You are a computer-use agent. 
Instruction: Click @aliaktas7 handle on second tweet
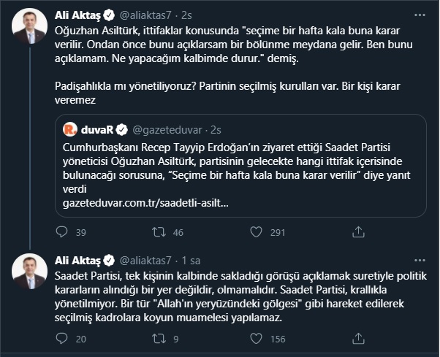145,259
